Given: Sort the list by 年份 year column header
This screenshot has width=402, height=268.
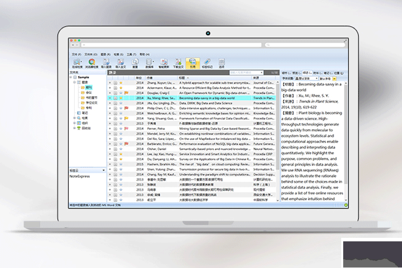Looking at the screenshot, I should pos(139,78).
